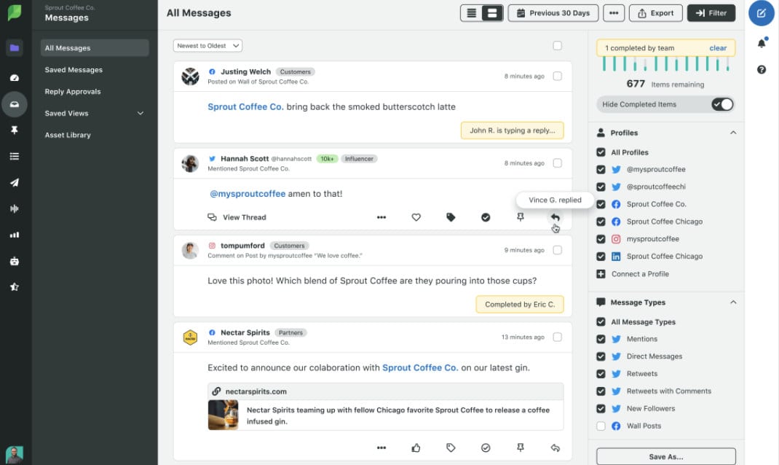Reply to Hannah Scott's message
Viewport: 779px width, 465px height.
tap(555, 217)
